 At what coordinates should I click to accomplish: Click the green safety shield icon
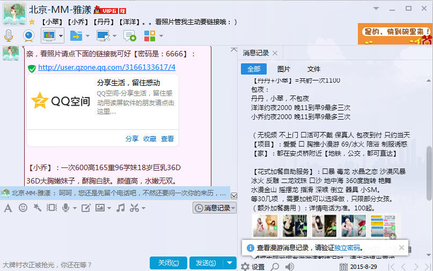32,68
